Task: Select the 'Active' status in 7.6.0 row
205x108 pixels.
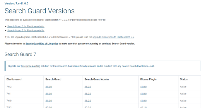Action: 183,101
